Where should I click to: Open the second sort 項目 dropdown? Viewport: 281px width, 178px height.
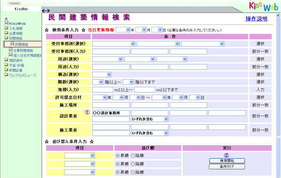80,164
